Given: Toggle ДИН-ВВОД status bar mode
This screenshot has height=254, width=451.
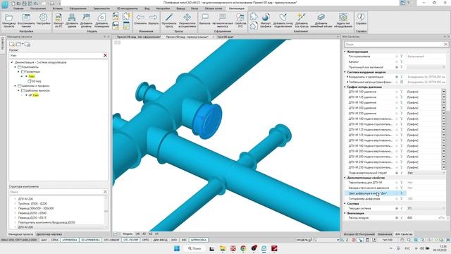Looking at the screenshot, I should [160, 240].
